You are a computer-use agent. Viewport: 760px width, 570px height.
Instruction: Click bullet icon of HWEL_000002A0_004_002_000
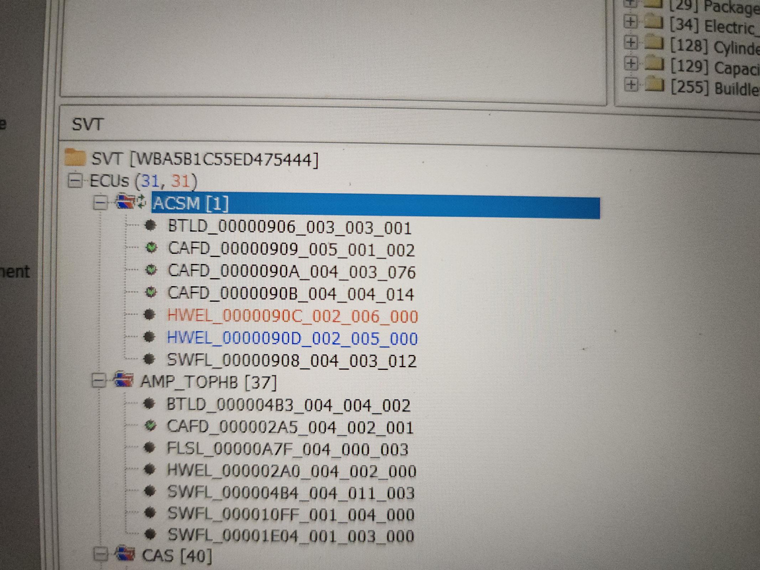coord(150,470)
